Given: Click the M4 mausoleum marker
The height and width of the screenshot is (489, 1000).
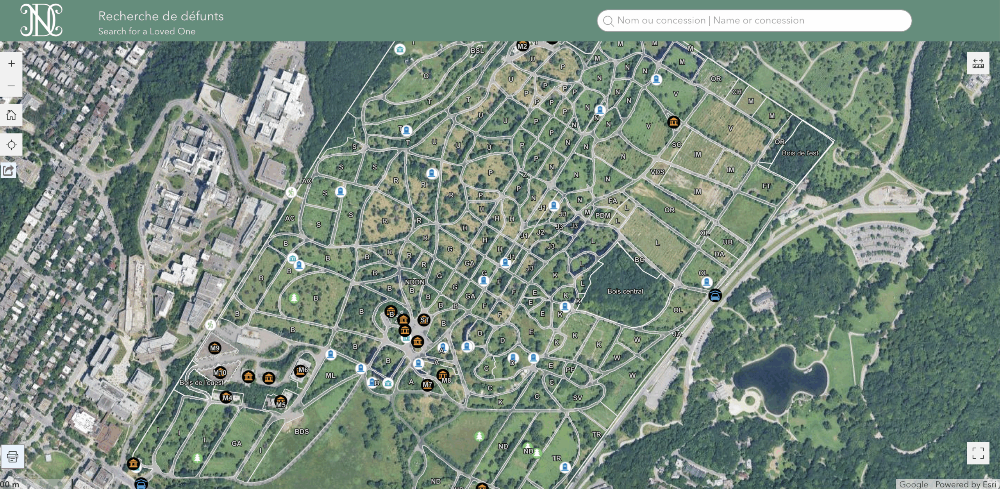Looking at the screenshot, I should (x=227, y=398).
